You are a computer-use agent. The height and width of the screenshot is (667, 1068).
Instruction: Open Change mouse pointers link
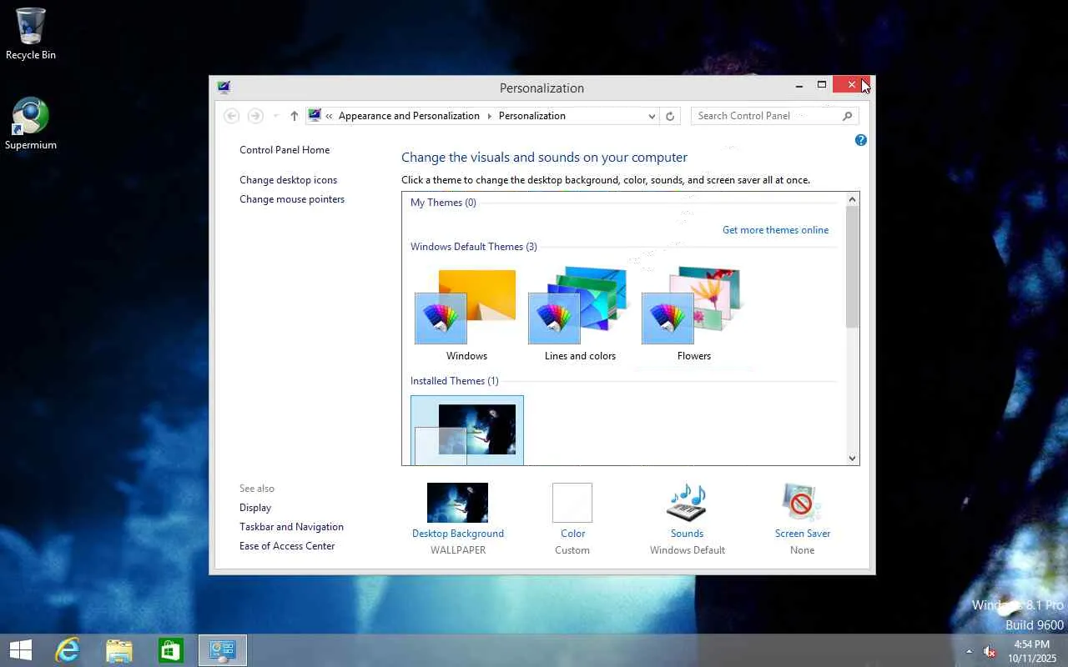(x=292, y=199)
